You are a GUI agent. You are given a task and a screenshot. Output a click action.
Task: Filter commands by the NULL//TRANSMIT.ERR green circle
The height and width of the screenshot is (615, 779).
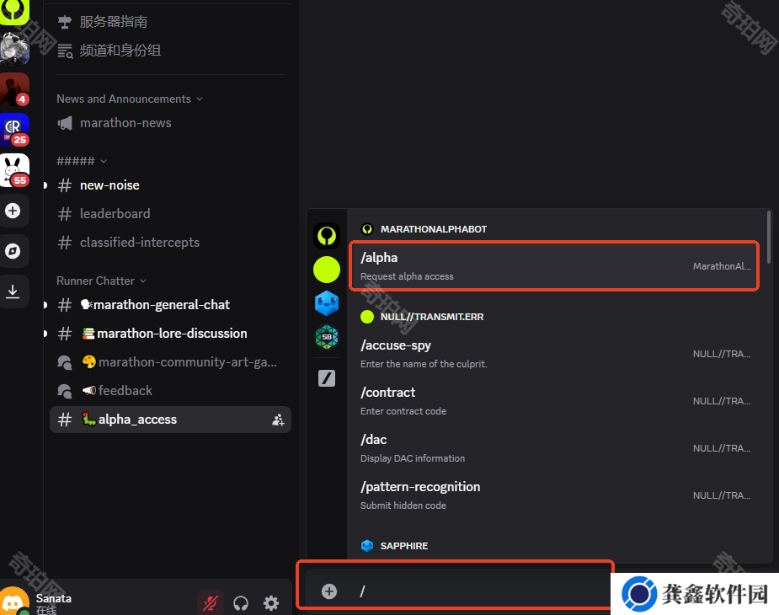(327, 270)
